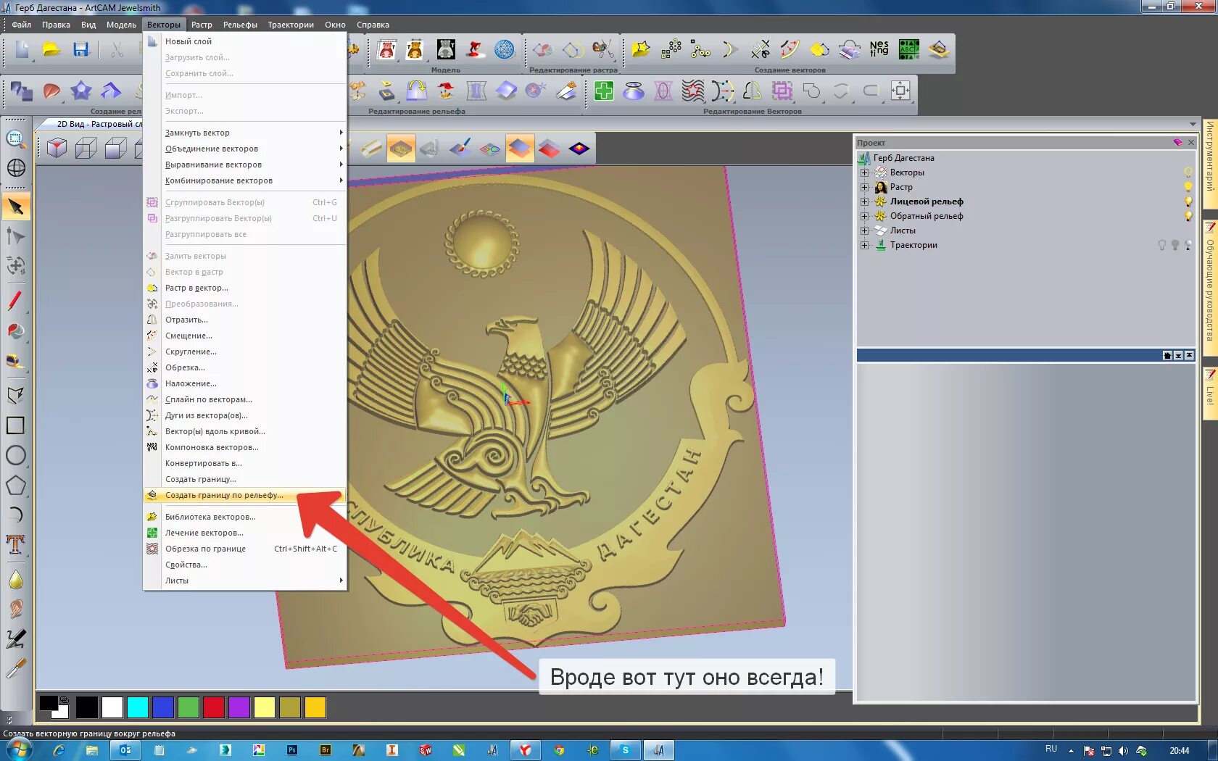
Task: Click the Open file folder icon
Action: pos(51,49)
